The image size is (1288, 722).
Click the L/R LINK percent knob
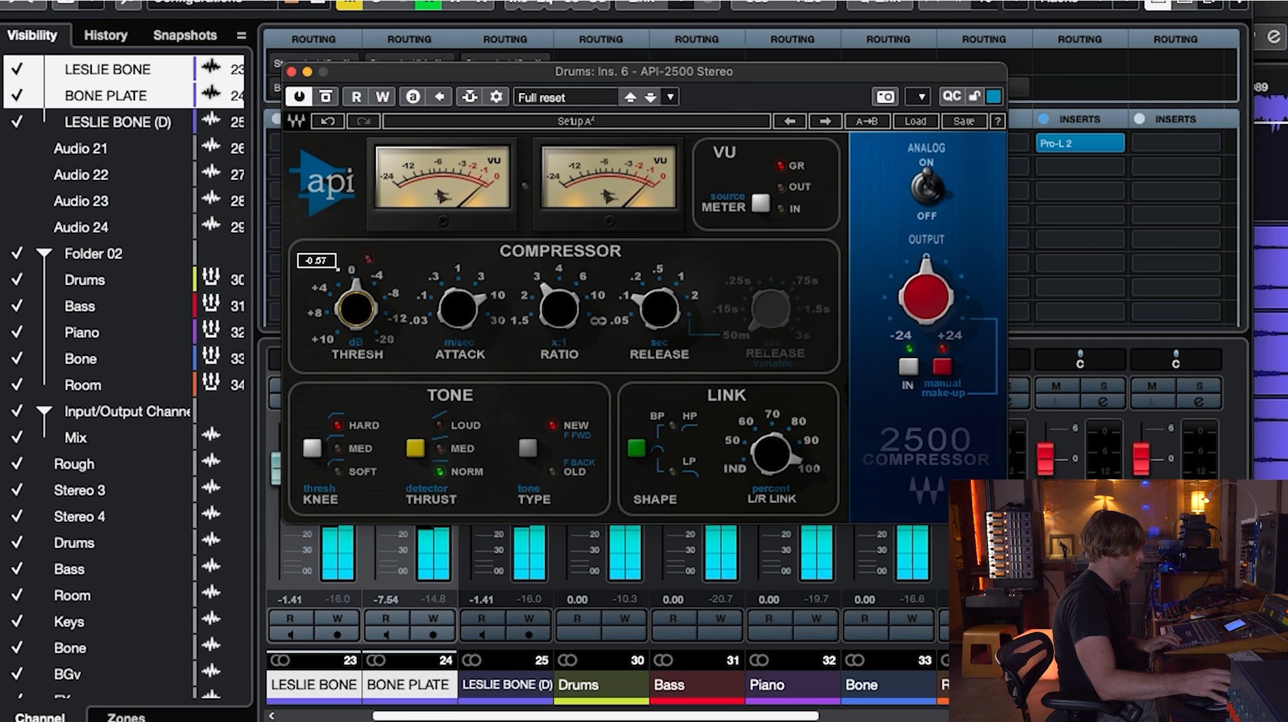pyautogui.click(x=771, y=454)
